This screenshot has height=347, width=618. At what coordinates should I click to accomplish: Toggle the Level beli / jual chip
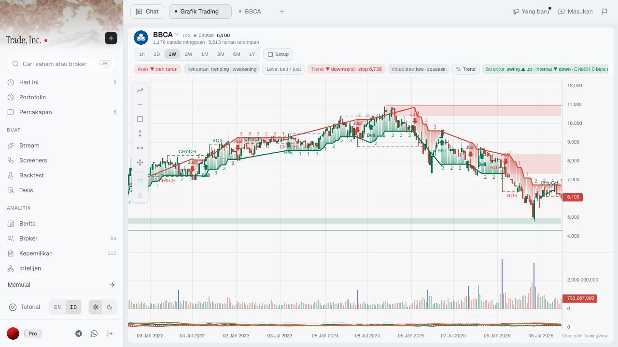coord(283,69)
